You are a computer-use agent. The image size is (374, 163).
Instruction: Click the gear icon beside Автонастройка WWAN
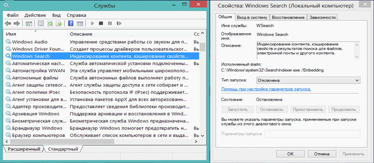pos(8,71)
